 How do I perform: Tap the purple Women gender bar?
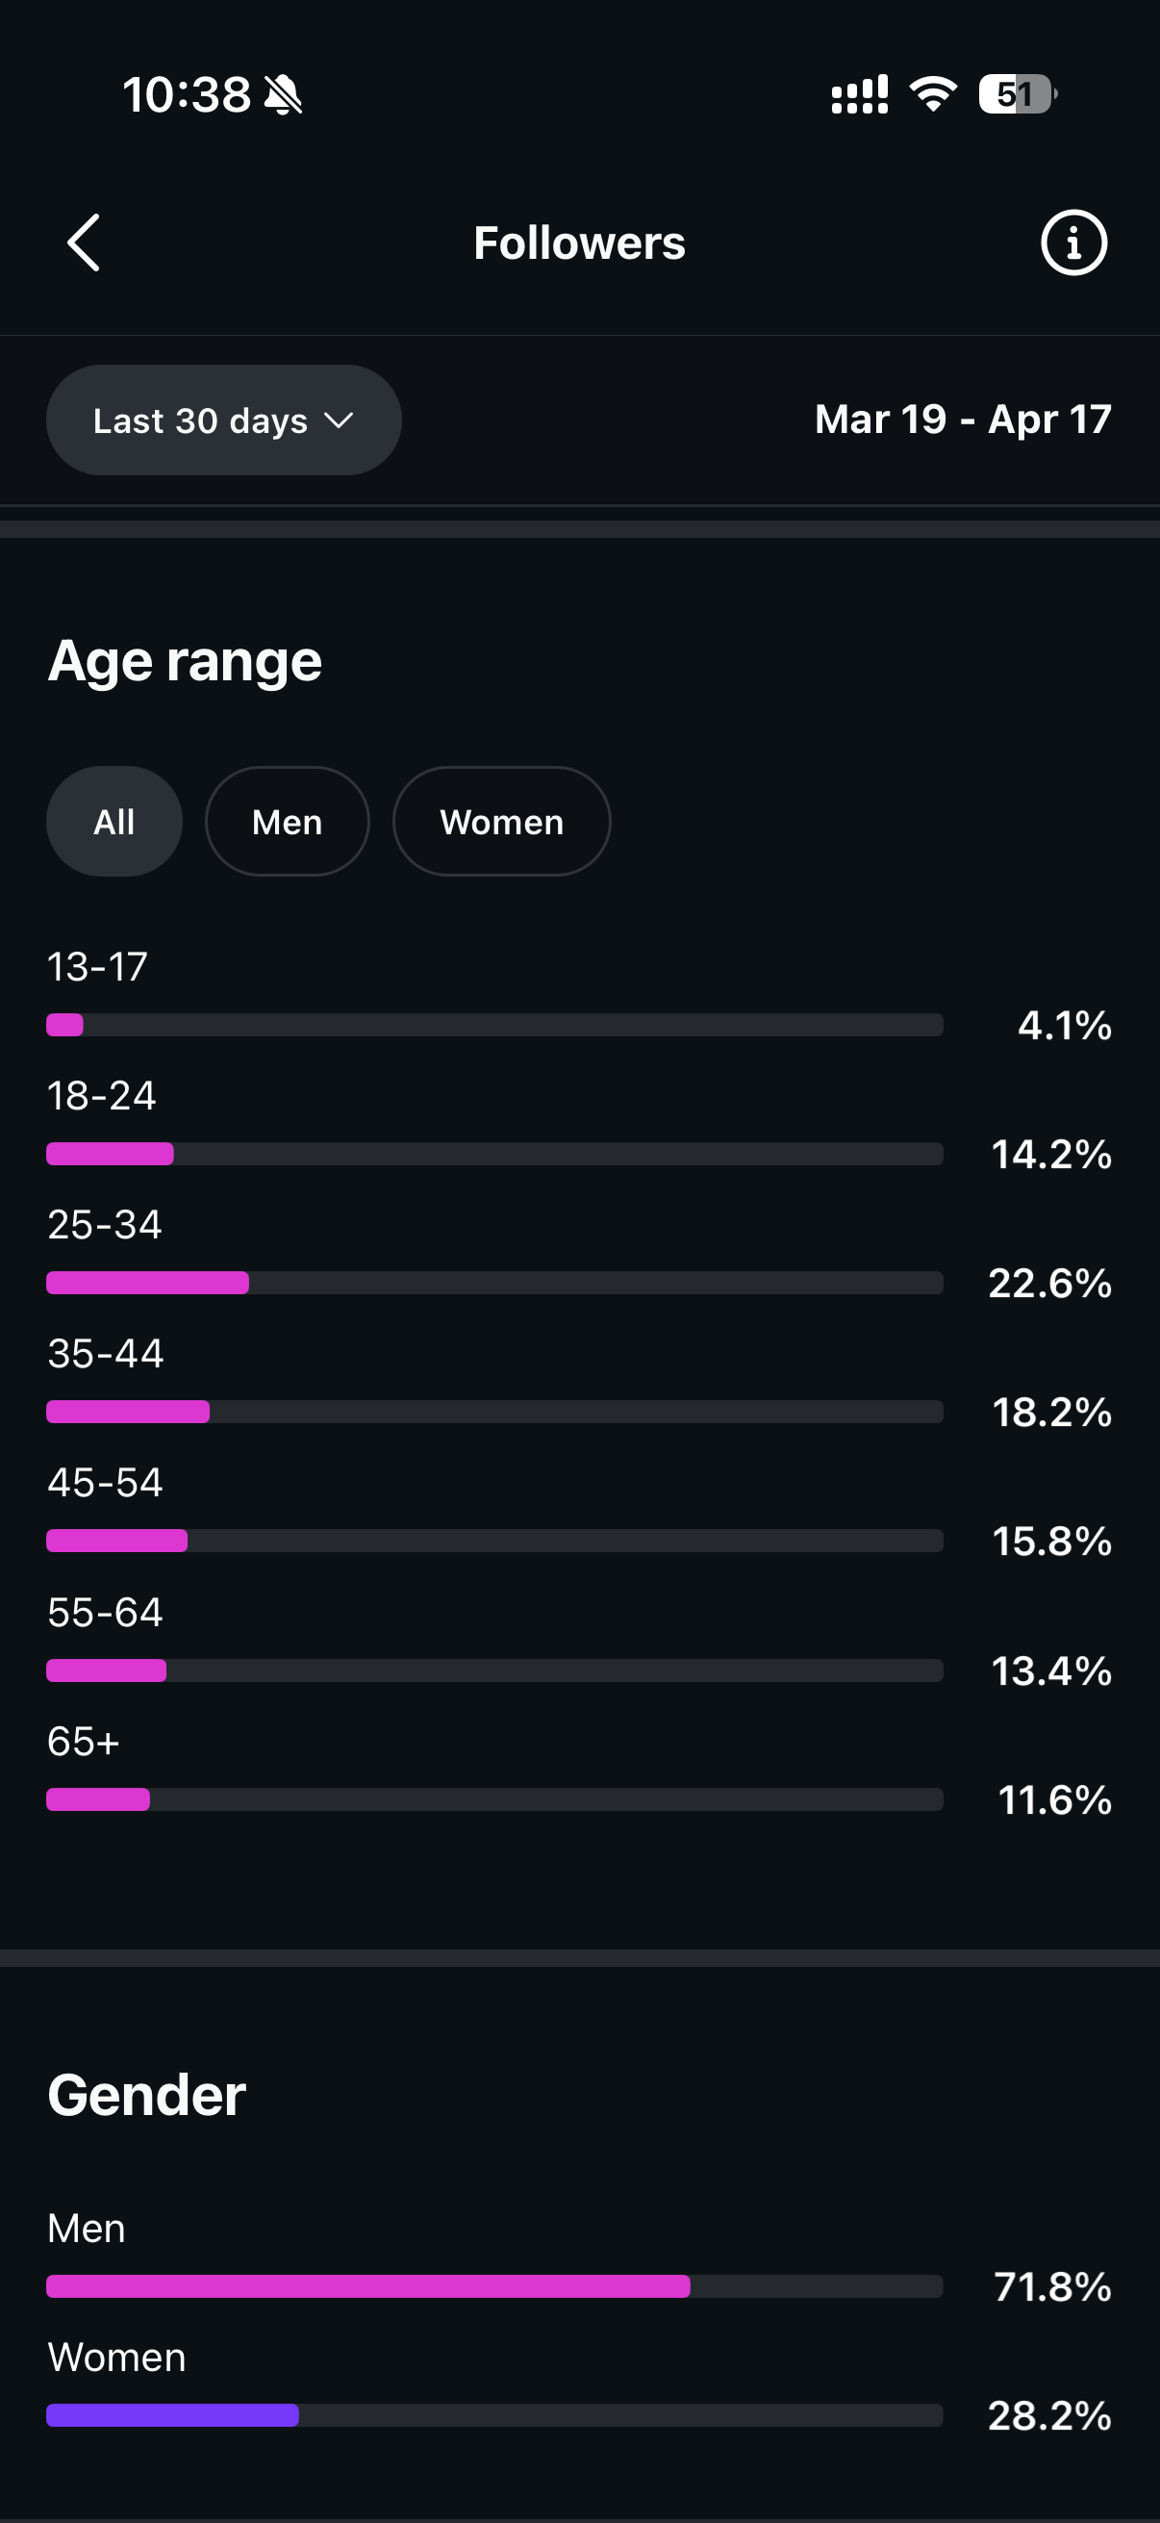pos(173,2415)
